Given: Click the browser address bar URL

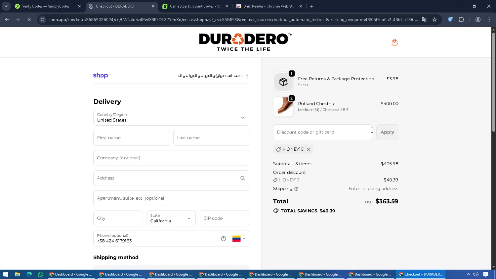Looking at the screenshot, I should pyautogui.click(x=233, y=20).
